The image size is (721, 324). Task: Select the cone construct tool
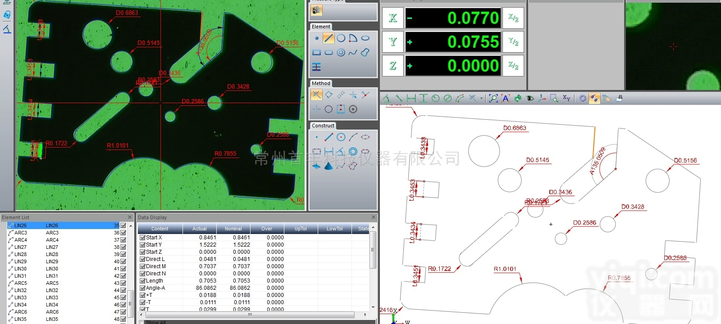coord(329,166)
